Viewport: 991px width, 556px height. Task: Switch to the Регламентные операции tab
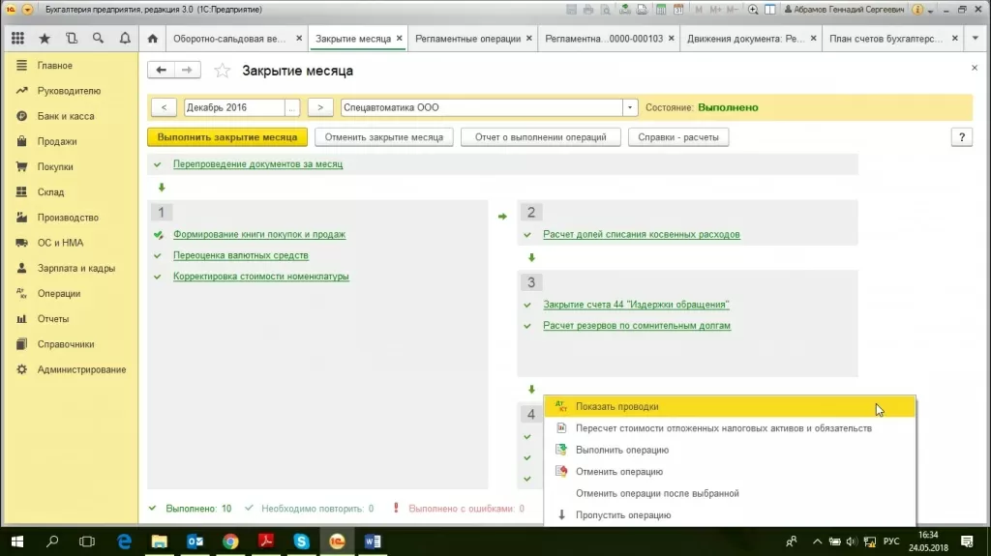468,40
